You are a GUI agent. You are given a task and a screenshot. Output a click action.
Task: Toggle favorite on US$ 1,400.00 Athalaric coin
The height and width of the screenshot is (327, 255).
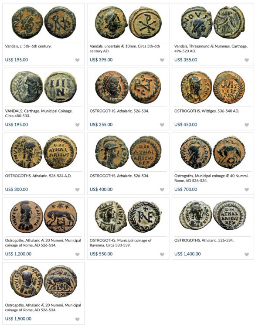click(247, 254)
